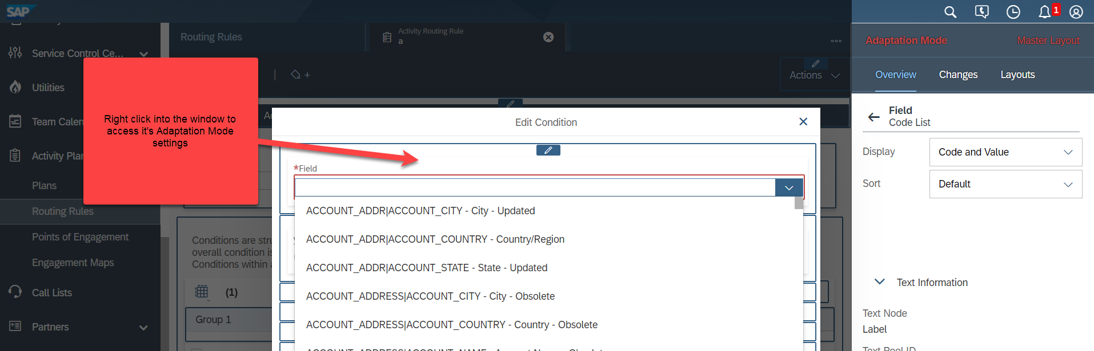The height and width of the screenshot is (351, 1094).
Task: Go back using the arrow beside Field
Action: [874, 117]
